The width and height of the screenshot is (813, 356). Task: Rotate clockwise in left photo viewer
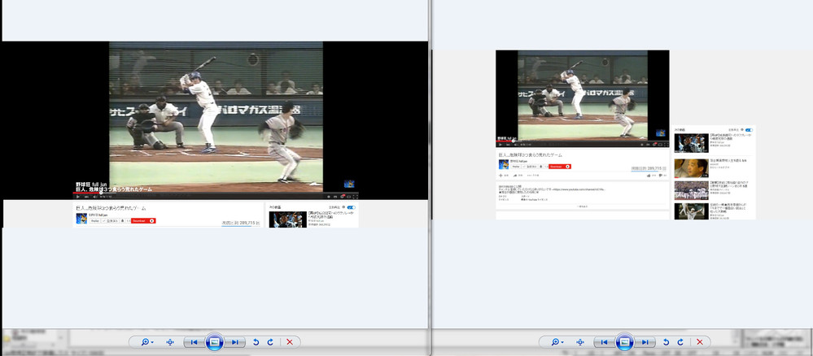[x=270, y=342]
